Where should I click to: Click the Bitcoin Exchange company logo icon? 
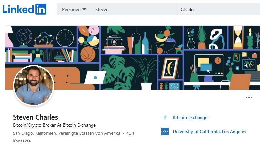165,117
